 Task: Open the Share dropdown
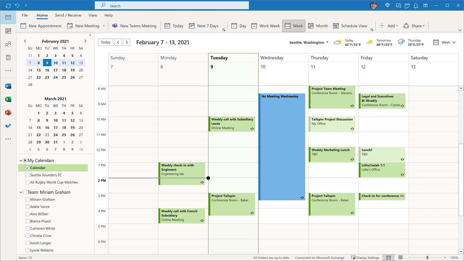(414, 26)
